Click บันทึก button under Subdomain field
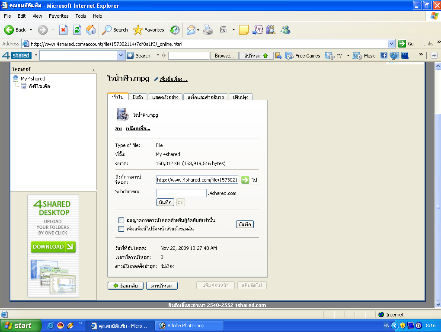 click(x=165, y=202)
